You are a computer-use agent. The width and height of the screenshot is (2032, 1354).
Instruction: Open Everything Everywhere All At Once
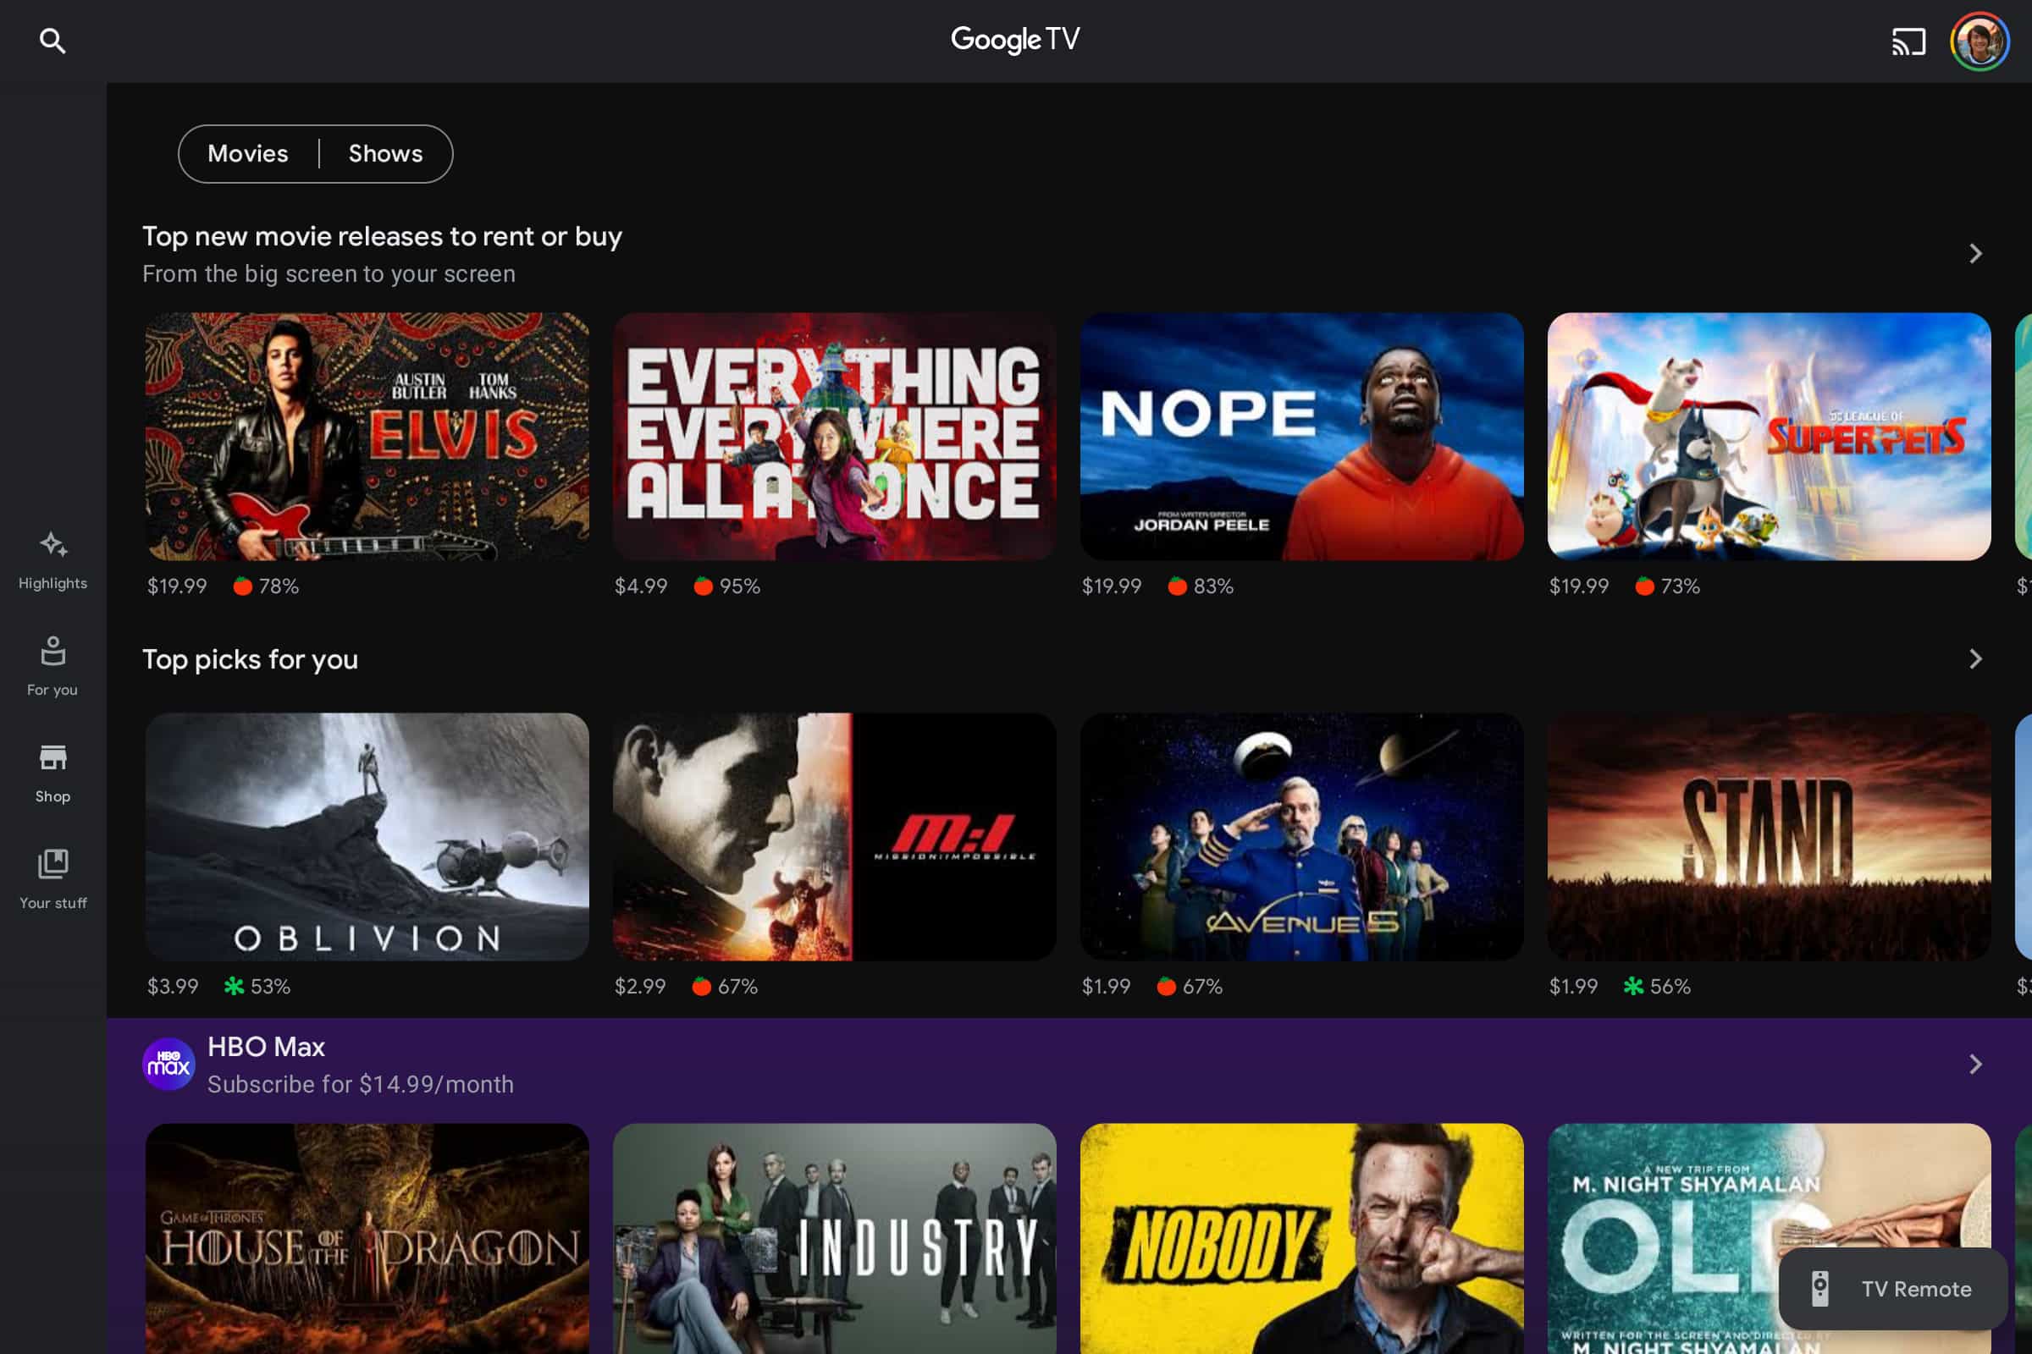click(x=834, y=436)
